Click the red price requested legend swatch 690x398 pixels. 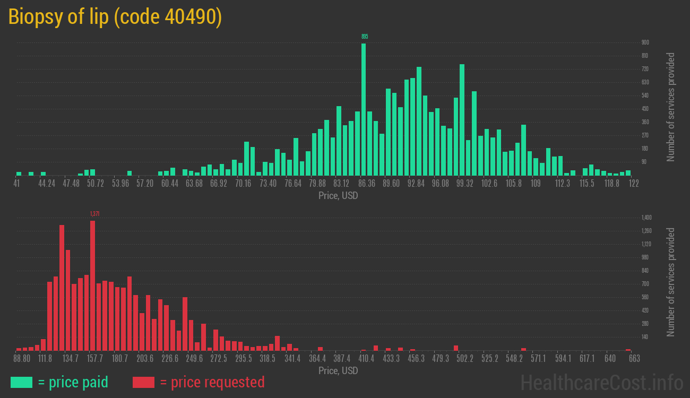tap(143, 382)
